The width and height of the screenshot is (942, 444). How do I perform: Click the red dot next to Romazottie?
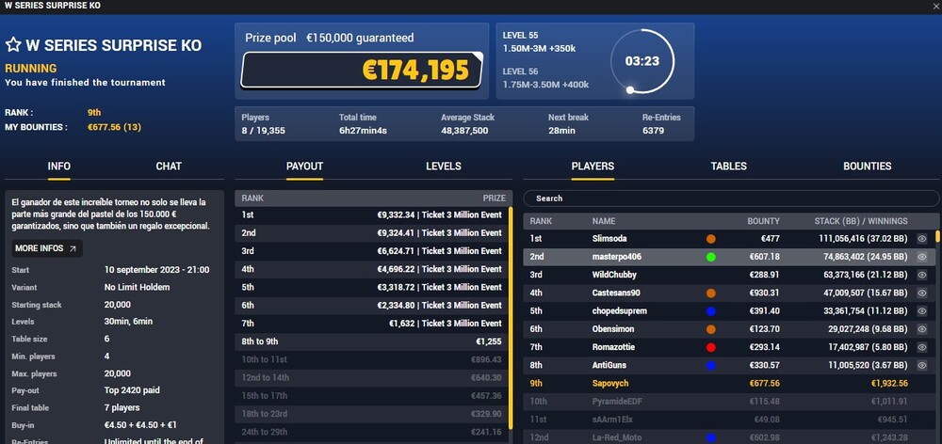pyautogui.click(x=710, y=347)
